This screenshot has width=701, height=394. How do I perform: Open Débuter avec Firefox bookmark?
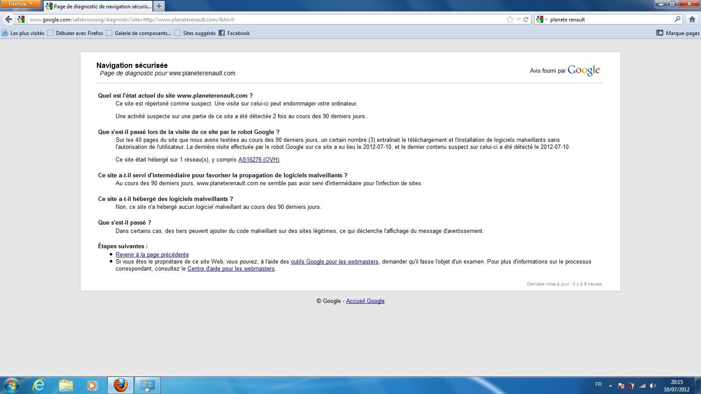pos(75,33)
